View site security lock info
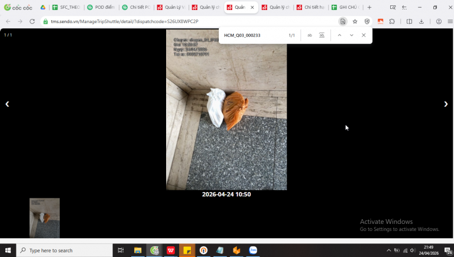 (x=46, y=21)
